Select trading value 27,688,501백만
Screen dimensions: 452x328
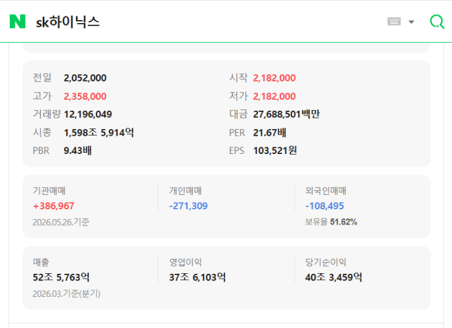pos(287,114)
